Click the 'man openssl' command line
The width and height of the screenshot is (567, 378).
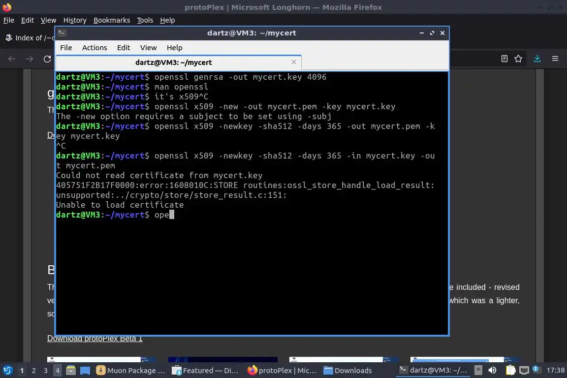tap(132, 87)
